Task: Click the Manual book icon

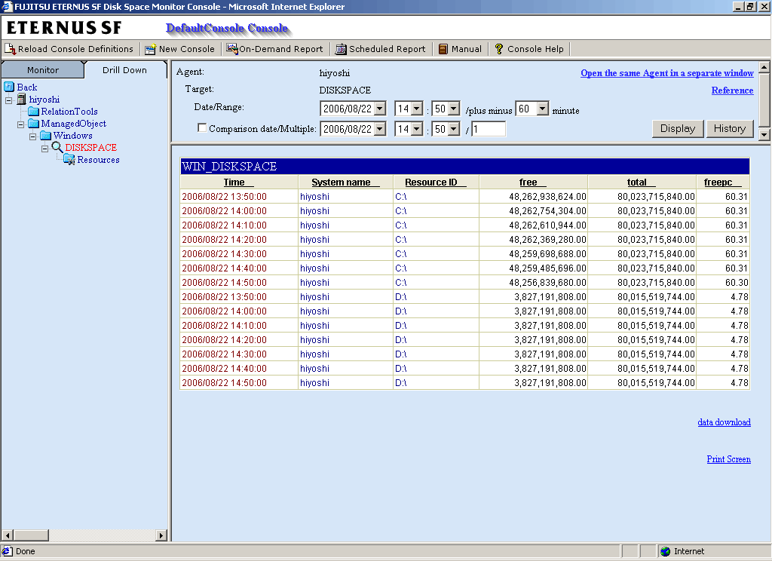Action: [443, 49]
